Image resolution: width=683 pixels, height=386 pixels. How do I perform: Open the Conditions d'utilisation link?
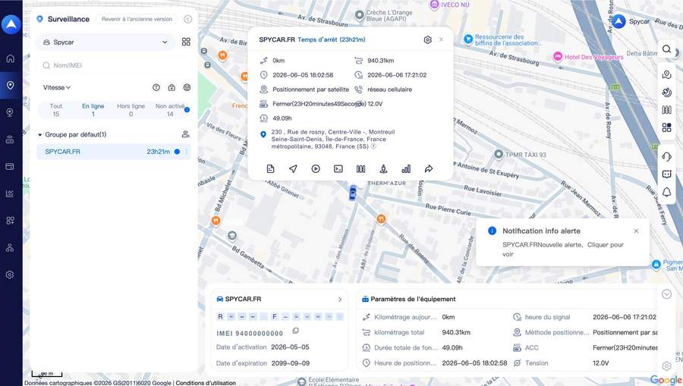tap(206, 383)
